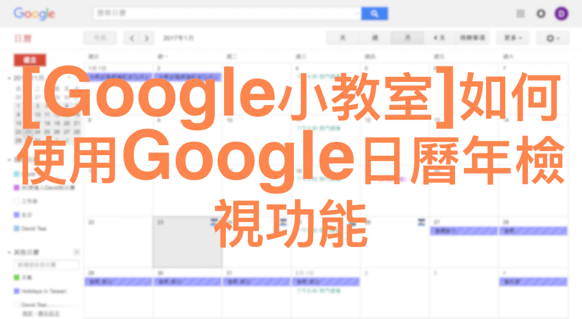Switch to the 4 天 view
This screenshot has height=319, width=582.
pos(439,38)
